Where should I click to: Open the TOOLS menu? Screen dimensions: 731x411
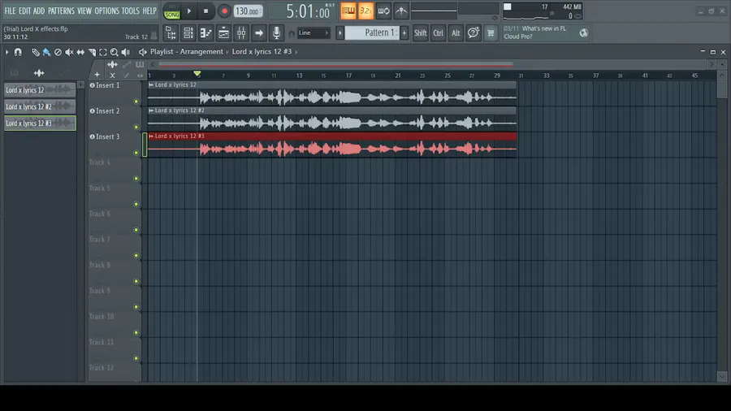[131, 11]
